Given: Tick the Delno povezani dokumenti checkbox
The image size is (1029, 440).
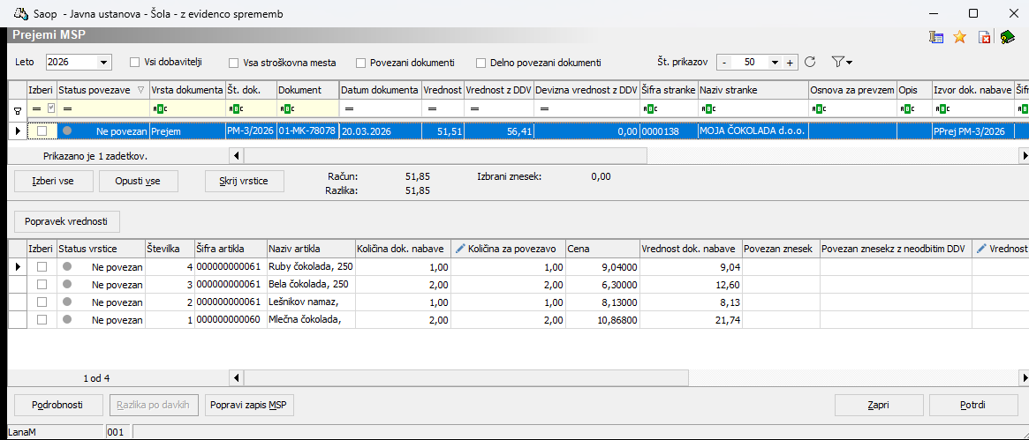Looking at the screenshot, I should [481, 63].
